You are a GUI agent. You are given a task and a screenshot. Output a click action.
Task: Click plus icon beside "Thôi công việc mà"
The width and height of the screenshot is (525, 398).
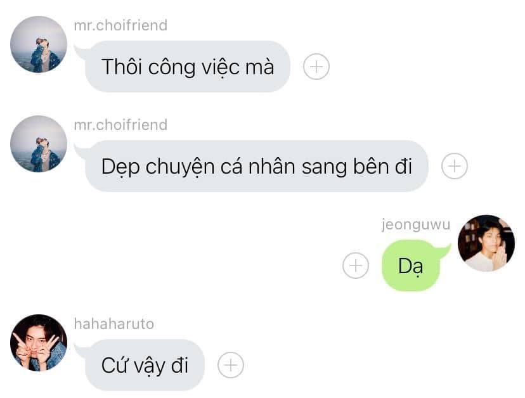(316, 67)
